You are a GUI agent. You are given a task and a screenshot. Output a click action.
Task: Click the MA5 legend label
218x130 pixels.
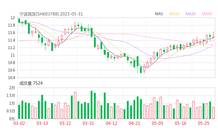pos(159,14)
